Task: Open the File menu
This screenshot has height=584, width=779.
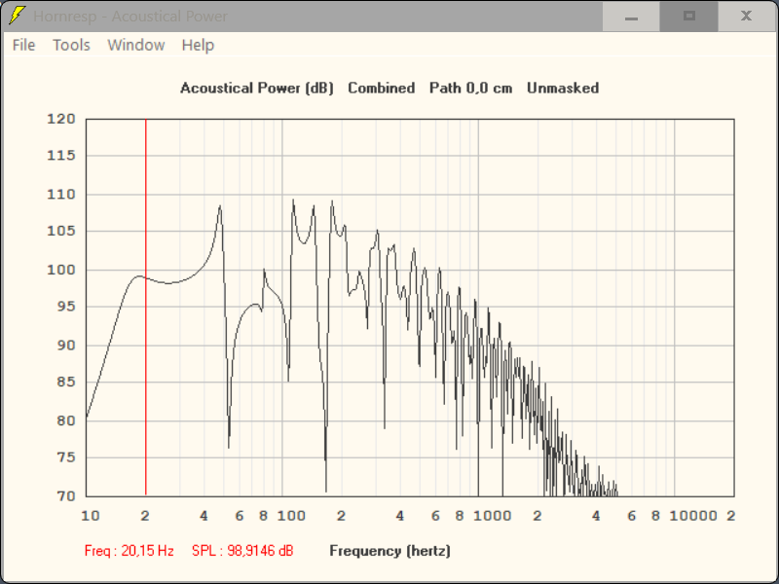Action: click(22, 45)
